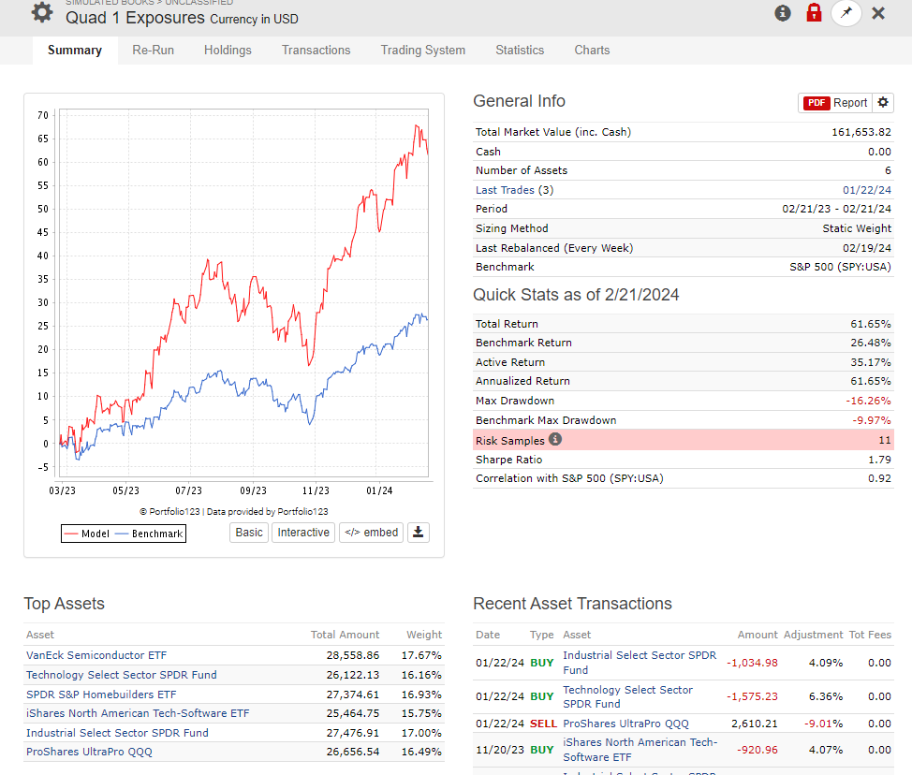Click the SELL type on 01/22/24 transaction

click(543, 724)
